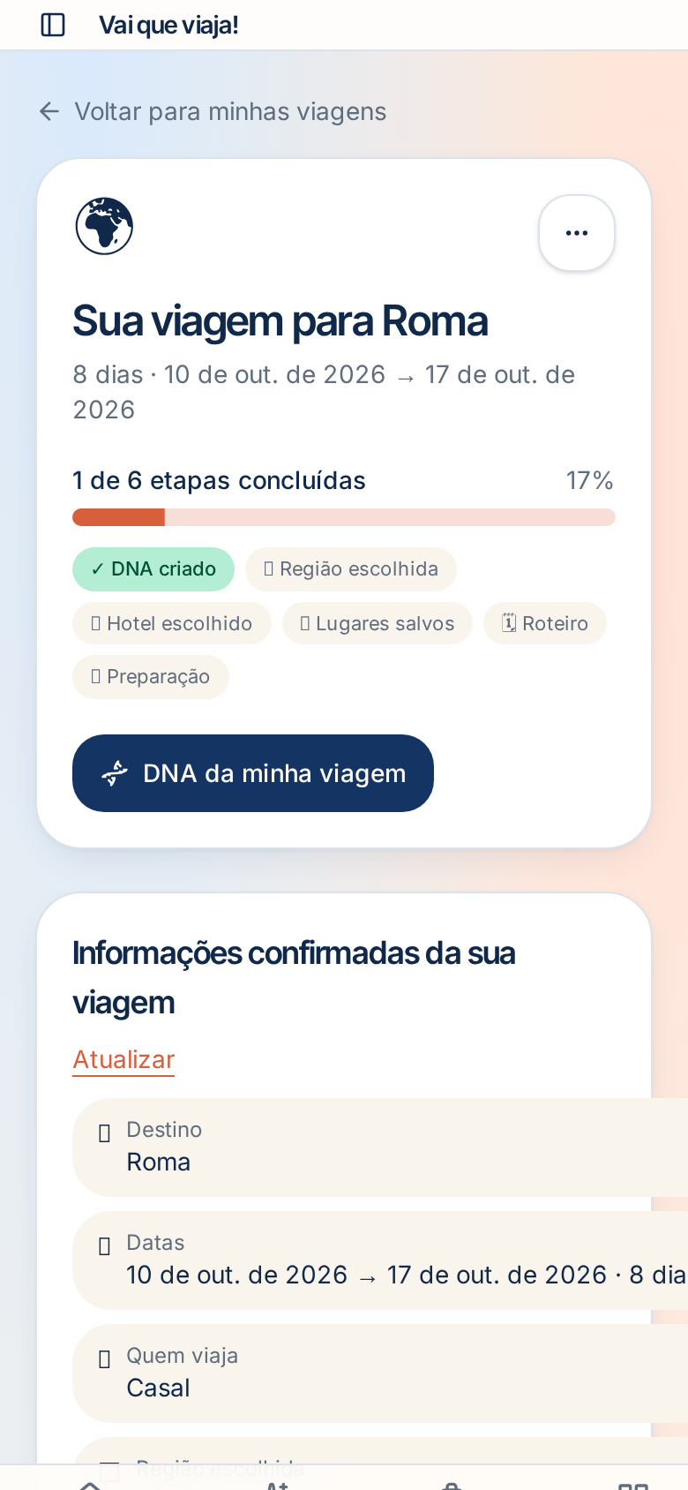Open the Roteiro step chip
The height and width of the screenshot is (1490, 688).
coord(545,624)
